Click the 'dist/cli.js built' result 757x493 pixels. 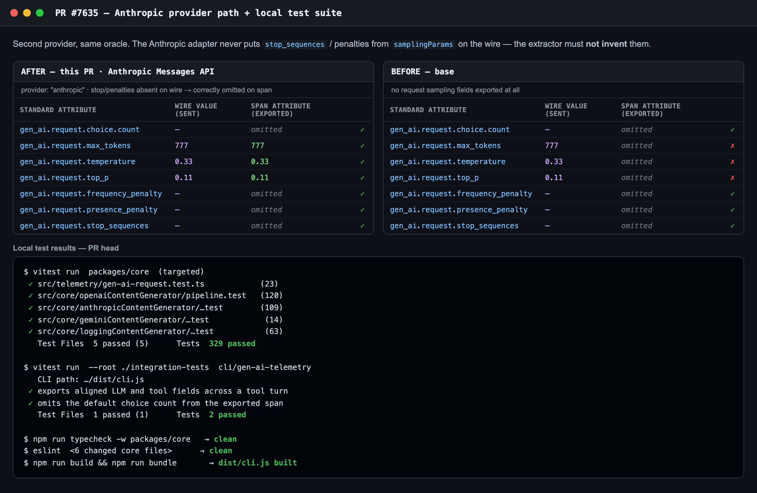click(258, 463)
